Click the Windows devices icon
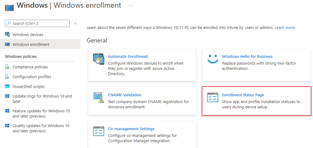313x148 pixels. (7, 34)
